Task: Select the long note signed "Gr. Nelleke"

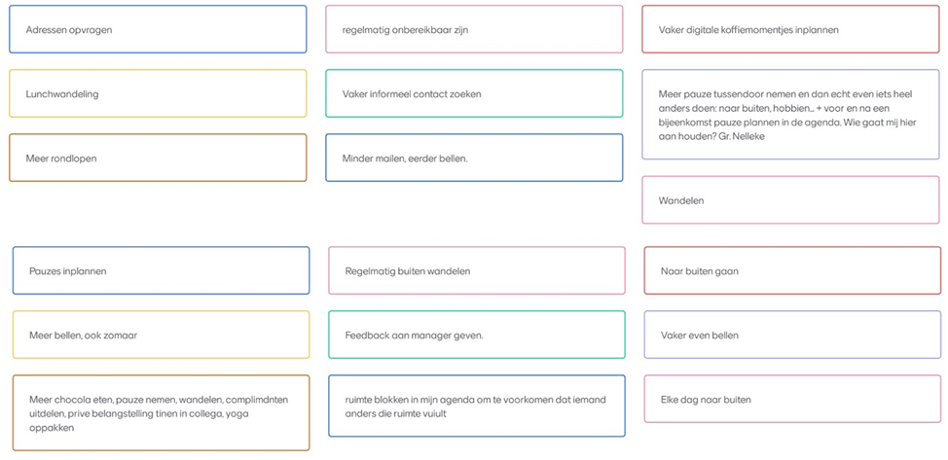Action: pyautogui.click(x=790, y=115)
